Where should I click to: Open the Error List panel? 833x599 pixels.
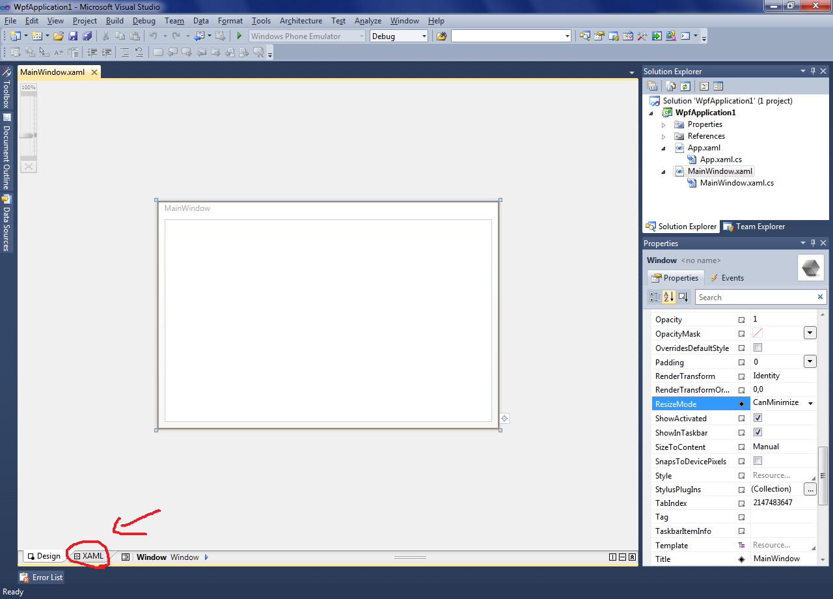(41, 578)
